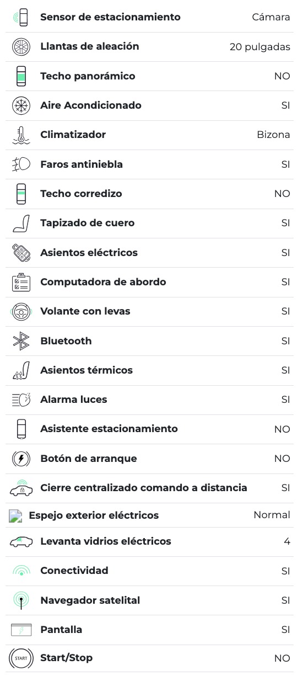Click the Start/Stop circular icon

pos(21,658)
